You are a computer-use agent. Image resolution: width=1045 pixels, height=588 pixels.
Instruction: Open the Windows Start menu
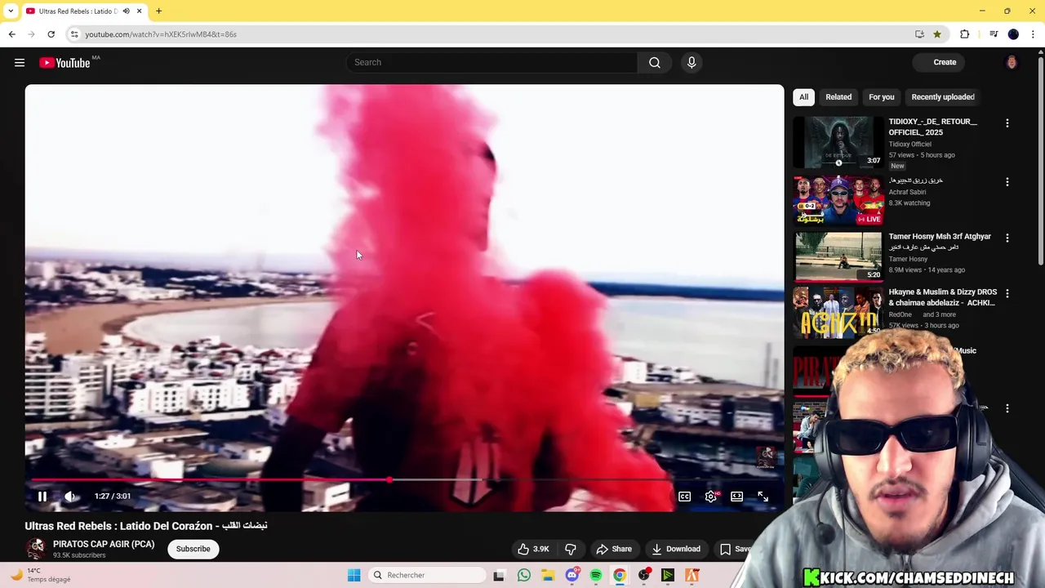pyautogui.click(x=354, y=575)
